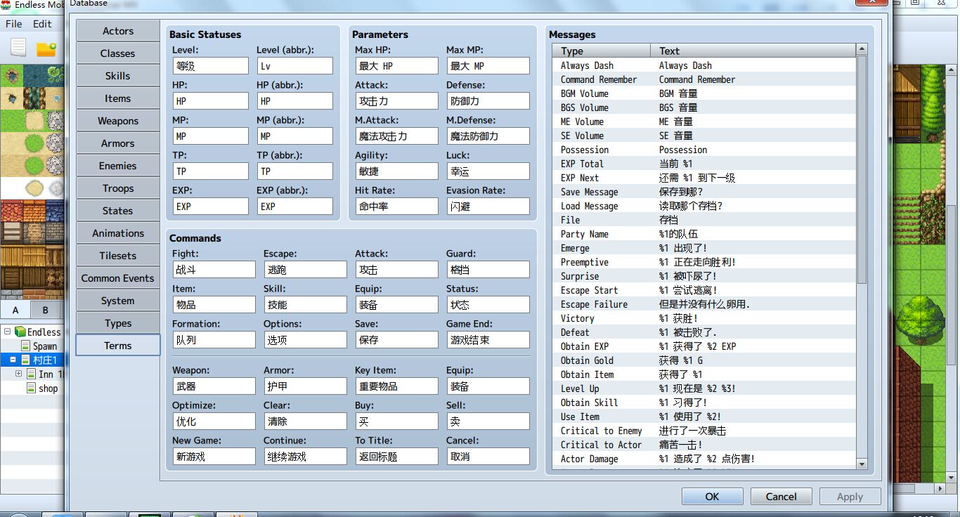Viewport: 960px width, 517px height.
Task: Open the Types database tab
Action: coord(118,323)
